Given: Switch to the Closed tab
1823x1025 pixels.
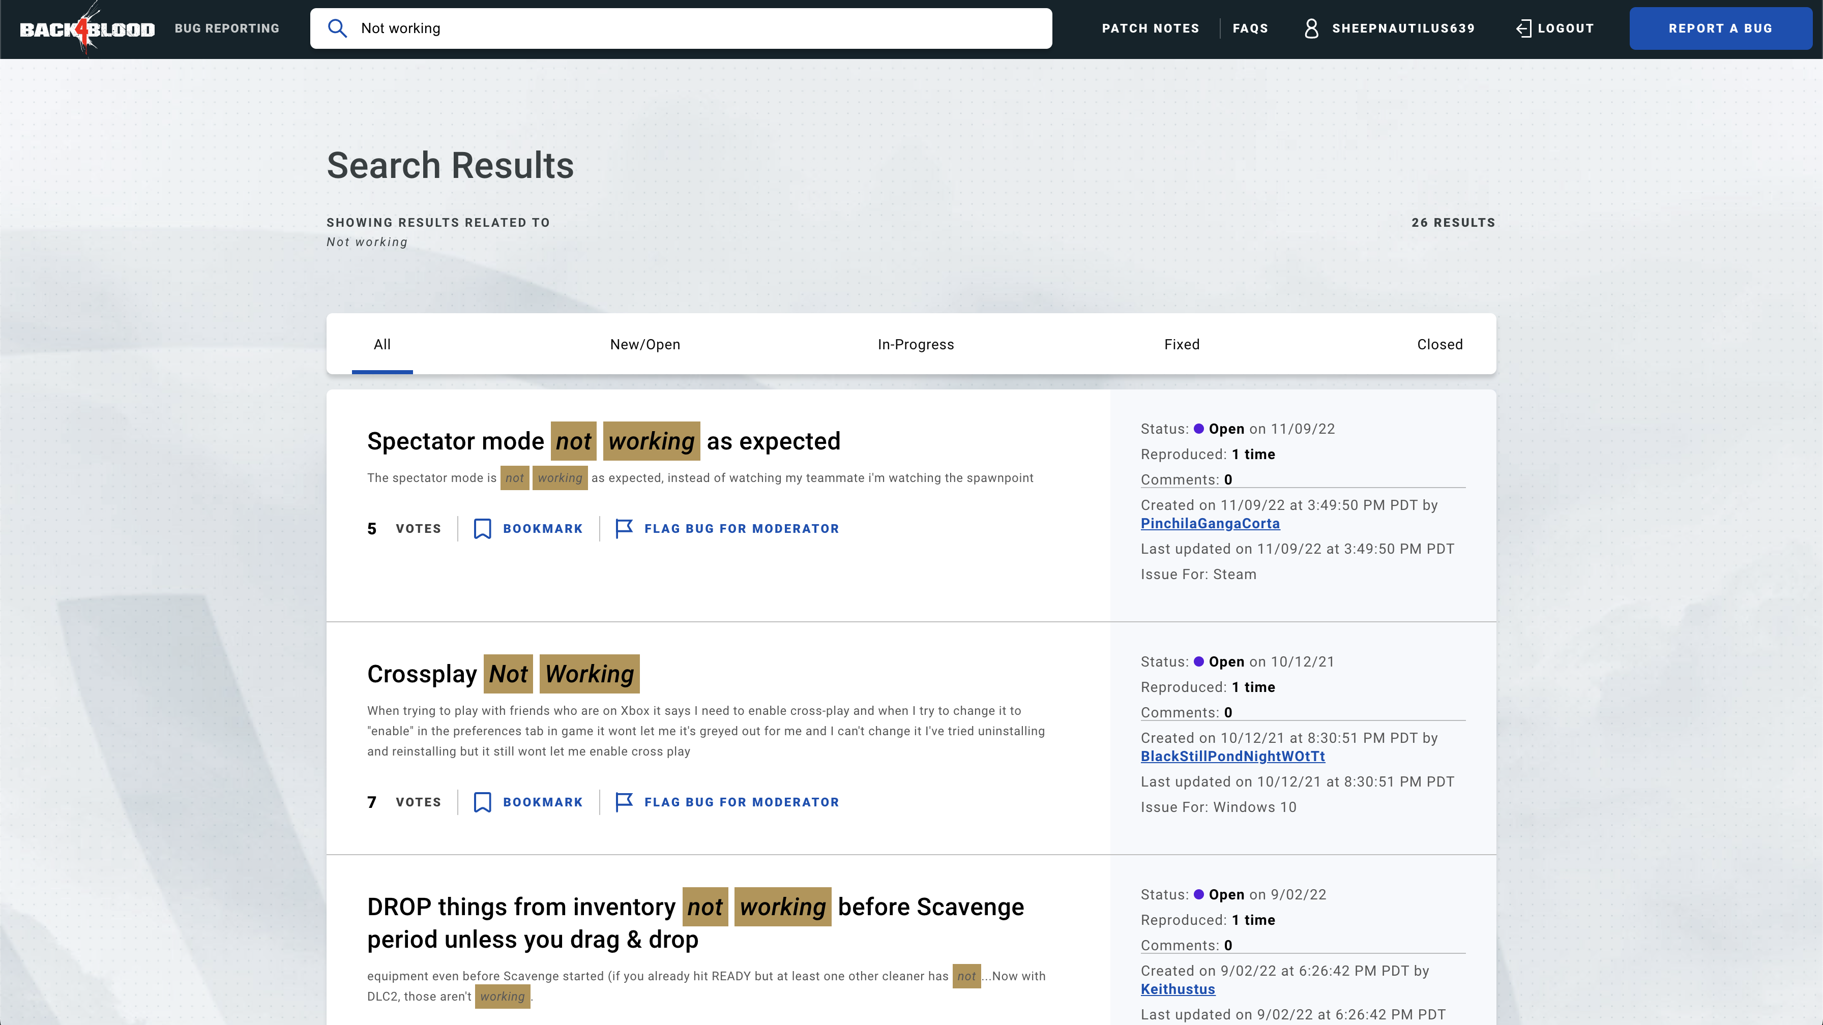Looking at the screenshot, I should pos(1439,345).
